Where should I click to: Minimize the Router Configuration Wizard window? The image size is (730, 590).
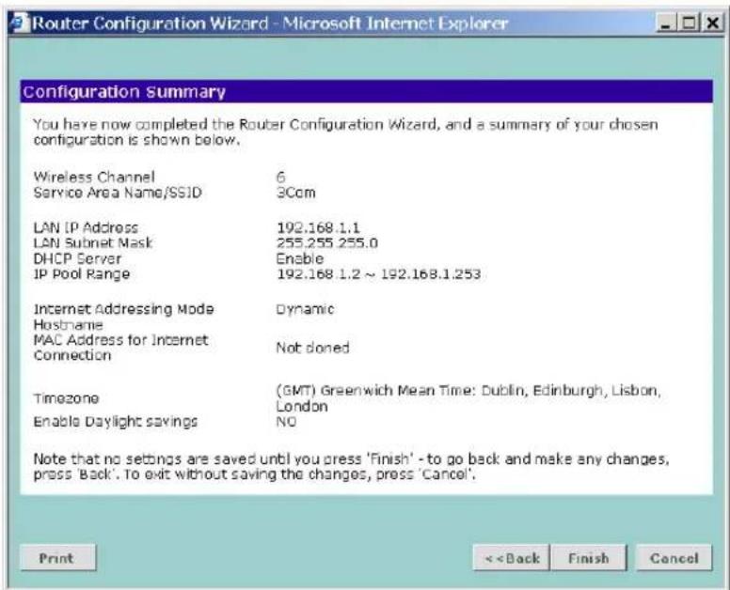tap(666, 23)
